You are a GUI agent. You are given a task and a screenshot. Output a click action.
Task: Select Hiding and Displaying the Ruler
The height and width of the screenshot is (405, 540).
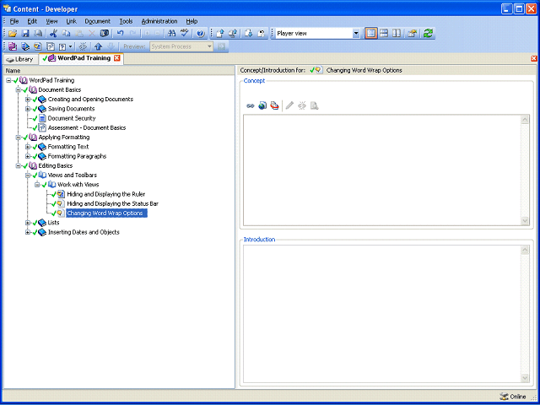[x=106, y=194]
